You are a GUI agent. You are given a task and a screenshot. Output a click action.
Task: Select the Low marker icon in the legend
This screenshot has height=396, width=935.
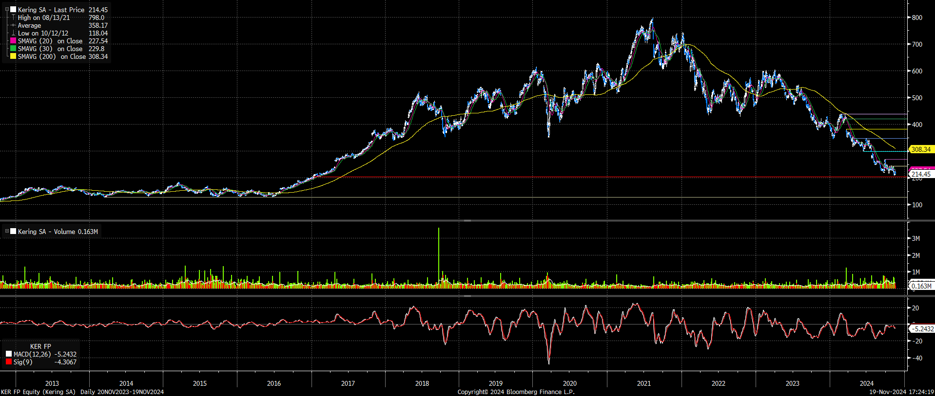coord(13,33)
